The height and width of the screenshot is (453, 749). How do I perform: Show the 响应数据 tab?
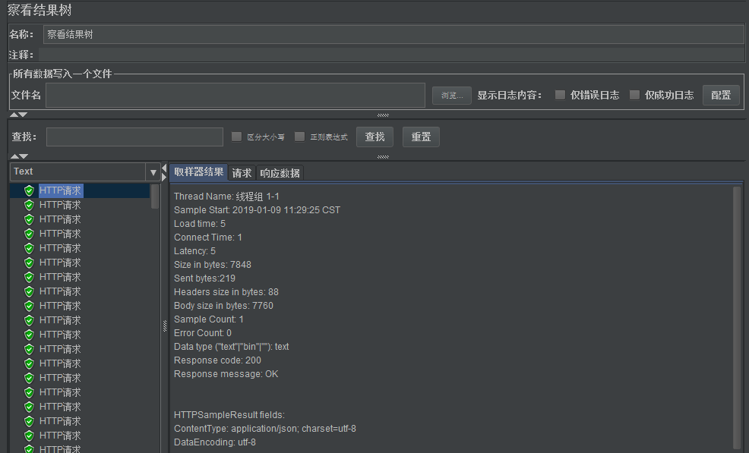click(280, 173)
